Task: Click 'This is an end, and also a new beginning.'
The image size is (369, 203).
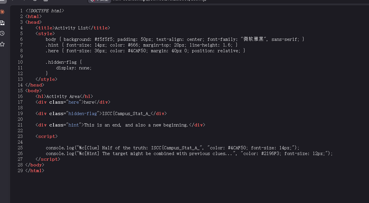Action: (136, 125)
